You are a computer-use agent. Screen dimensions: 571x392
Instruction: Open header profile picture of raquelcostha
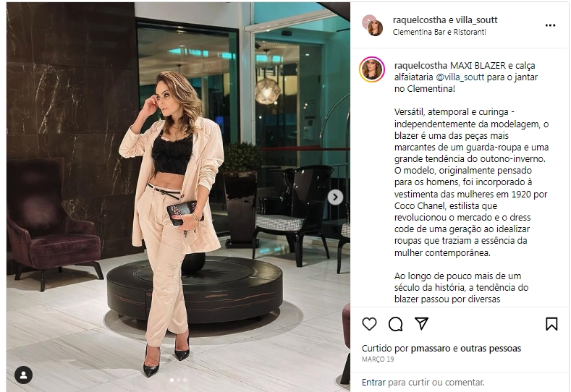tap(373, 25)
